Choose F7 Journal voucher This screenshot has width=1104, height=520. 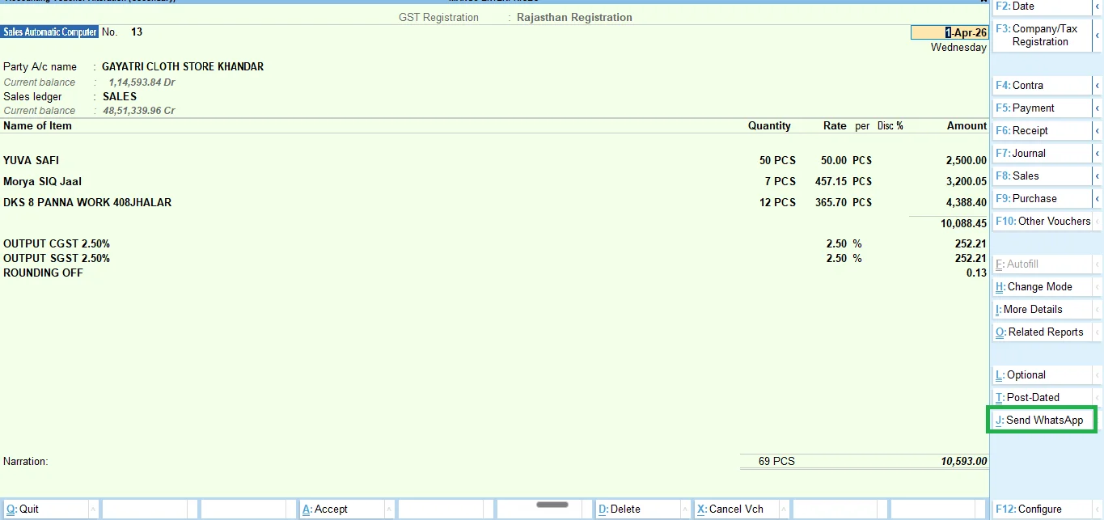pyautogui.click(x=1043, y=154)
